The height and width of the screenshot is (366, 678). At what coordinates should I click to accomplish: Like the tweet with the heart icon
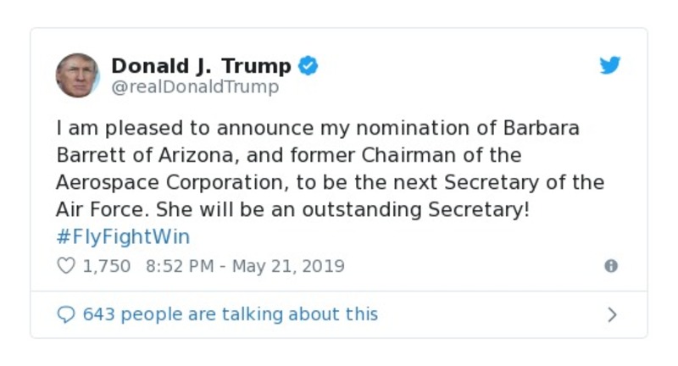click(66, 266)
